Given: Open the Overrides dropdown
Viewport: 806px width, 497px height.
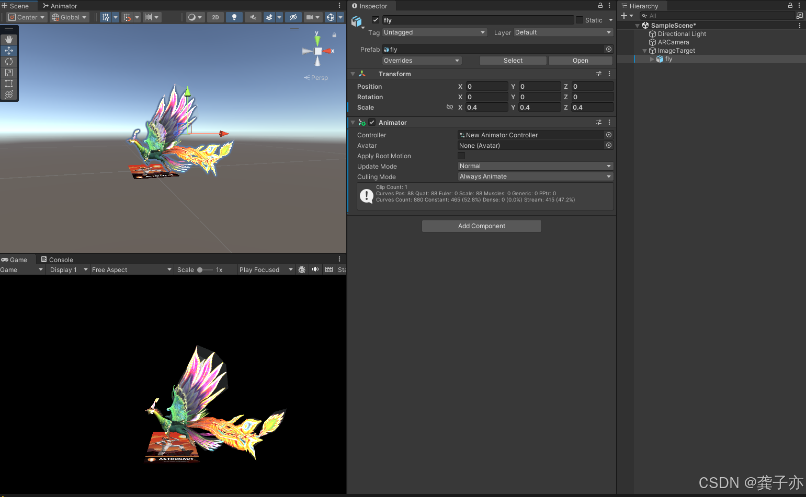Looking at the screenshot, I should click(x=422, y=61).
